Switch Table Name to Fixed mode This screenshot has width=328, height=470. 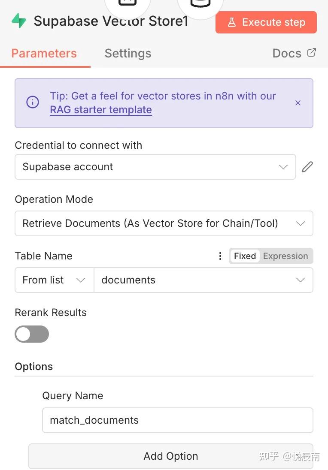coord(245,256)
